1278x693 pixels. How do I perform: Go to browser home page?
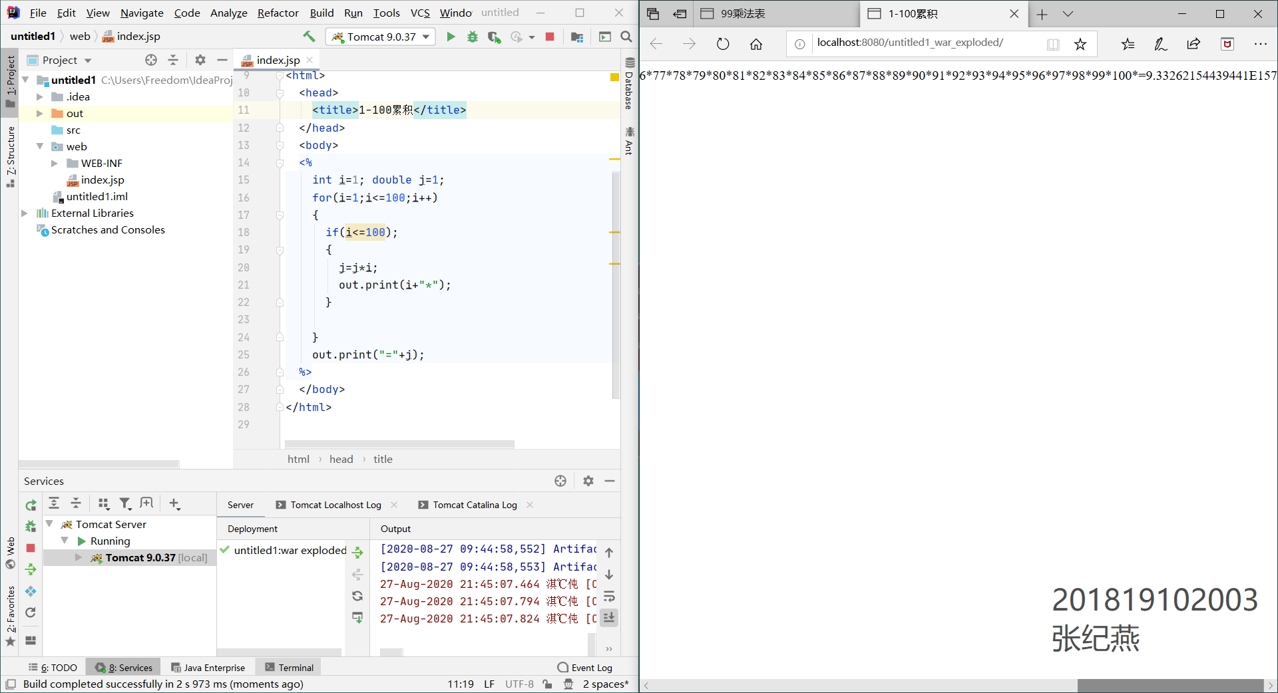click(756, 44)
